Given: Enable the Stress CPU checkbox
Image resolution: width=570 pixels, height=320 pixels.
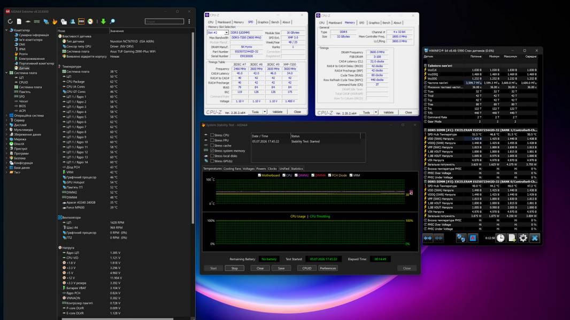Looking at the screenshot, I should 212,135.
